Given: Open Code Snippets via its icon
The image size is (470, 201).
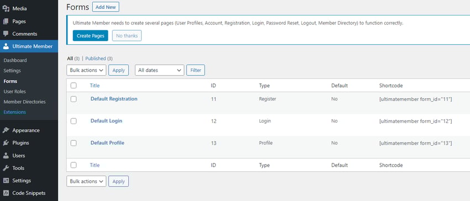Looking at the screenshot, I should click(x=6, y=193).
